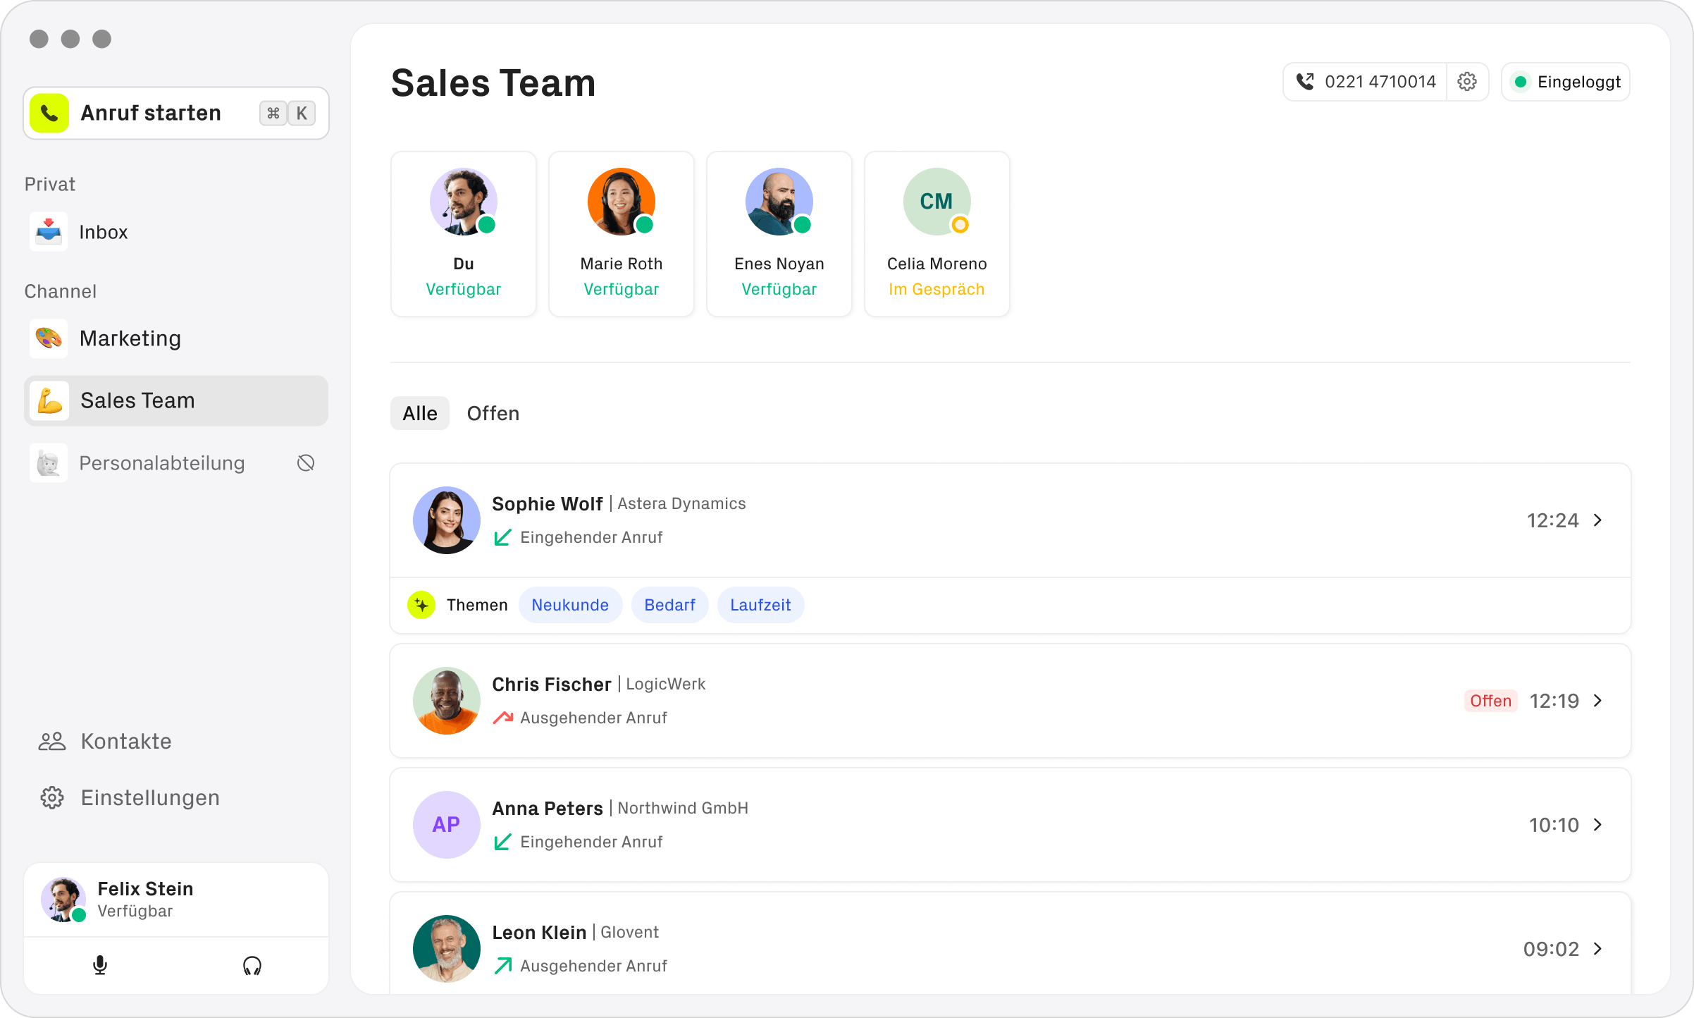Switch to the Offen tab
This screenshot has height=1018, width=1694.
tap(493, 413)
